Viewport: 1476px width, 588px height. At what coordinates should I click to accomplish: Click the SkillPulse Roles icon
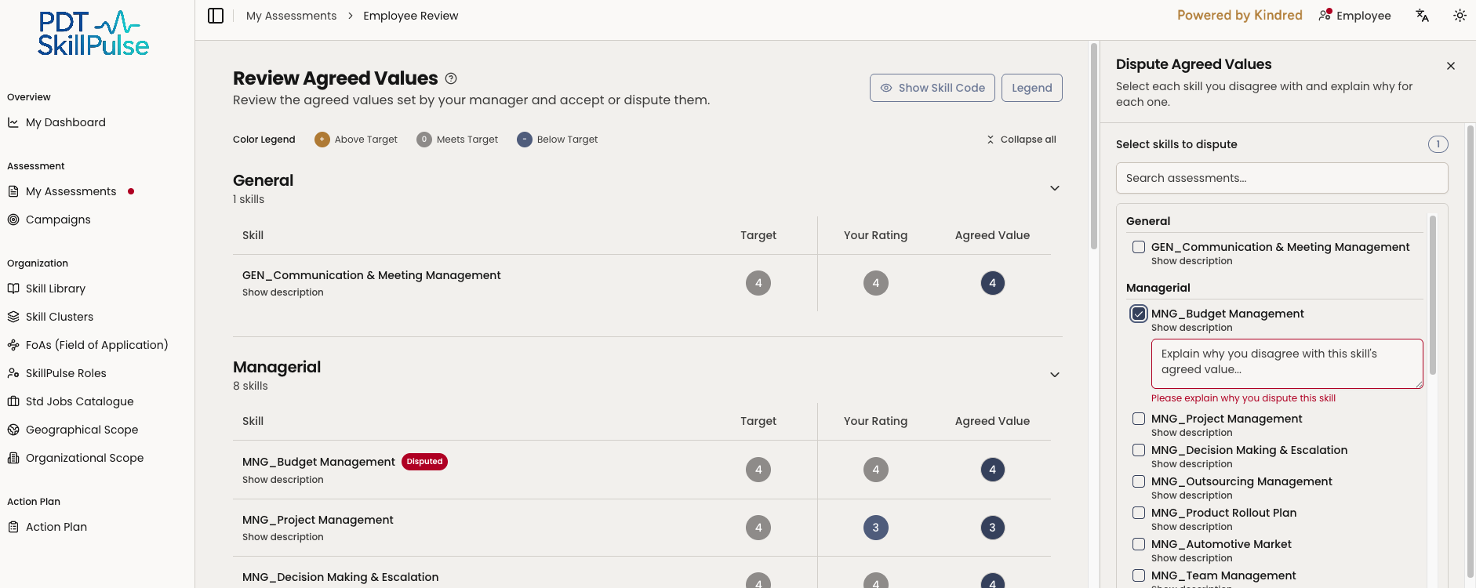[x=13, y=373]
